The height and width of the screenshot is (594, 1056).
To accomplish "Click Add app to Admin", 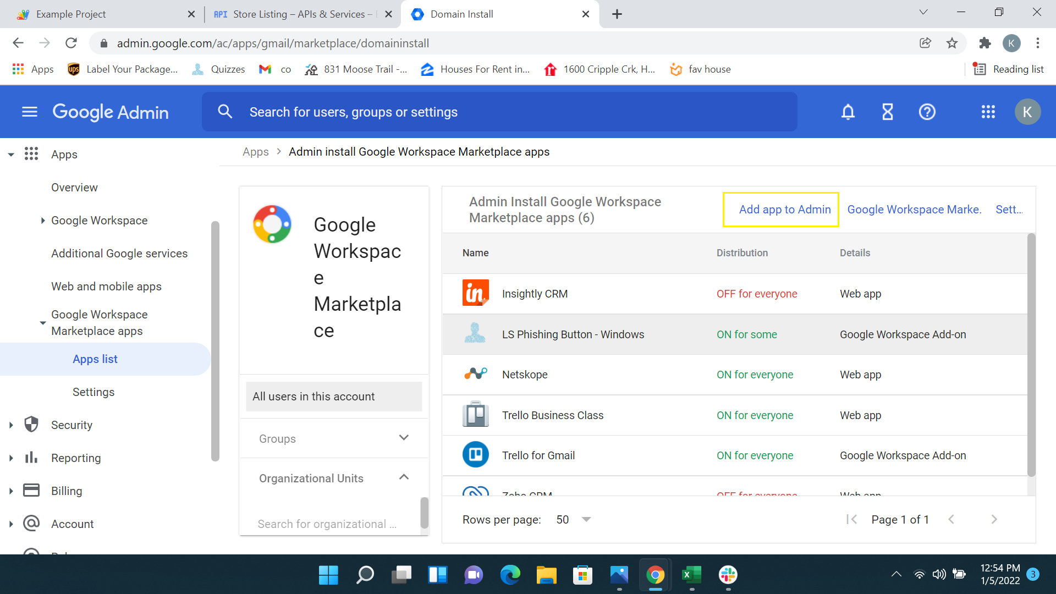I will (x=785, y=210).
